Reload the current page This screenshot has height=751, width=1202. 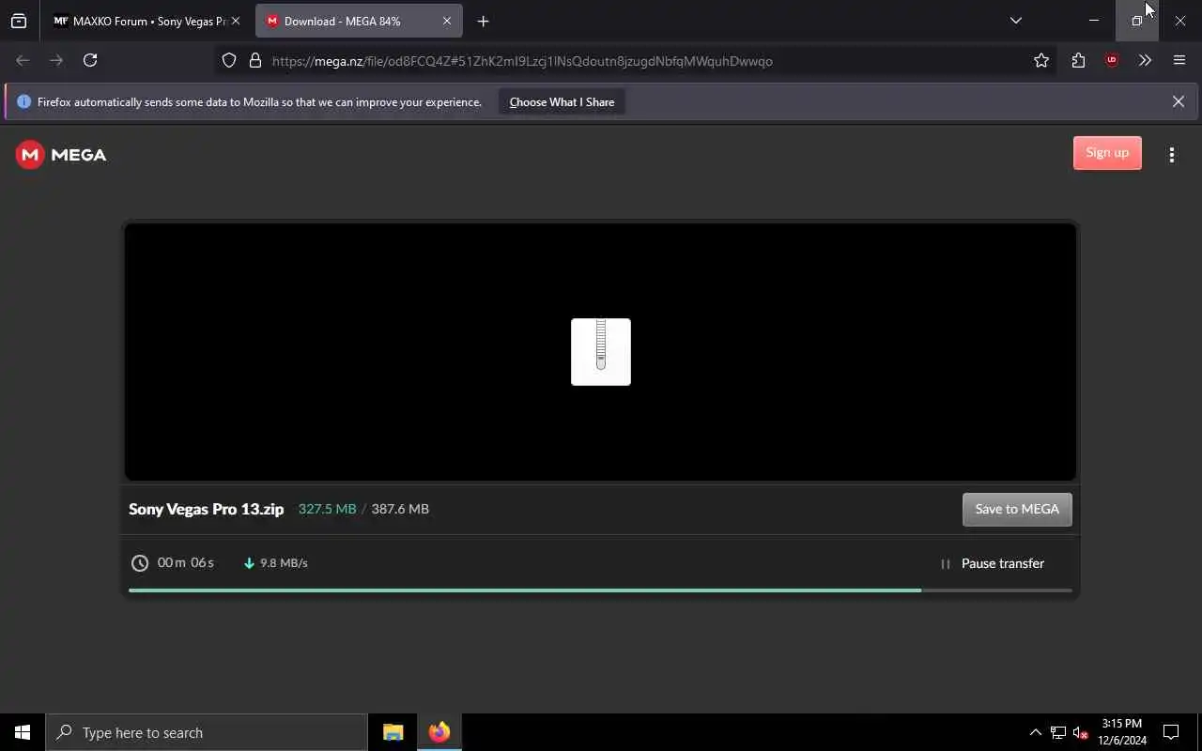click(90, 60)
